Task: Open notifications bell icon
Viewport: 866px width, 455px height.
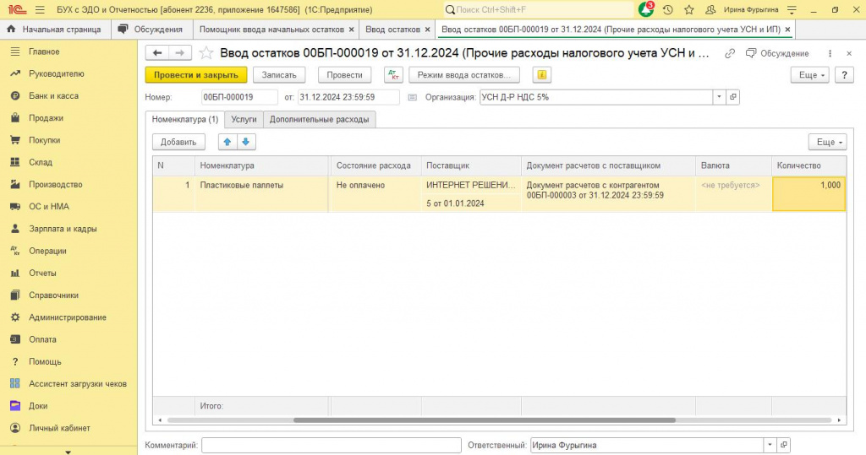Action: pos(645,9)
